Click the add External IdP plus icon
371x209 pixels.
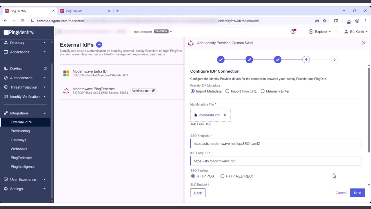[99, 45]
